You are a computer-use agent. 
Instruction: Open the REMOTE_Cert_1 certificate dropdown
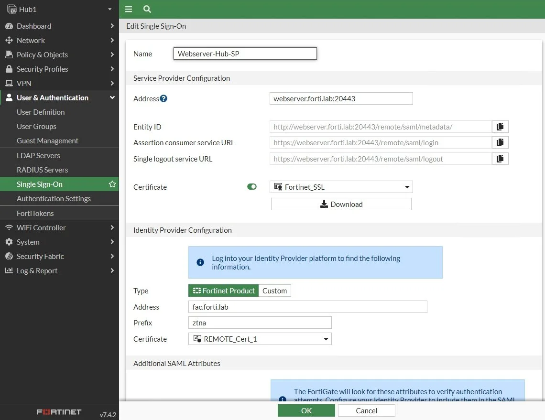coord(260,339)
